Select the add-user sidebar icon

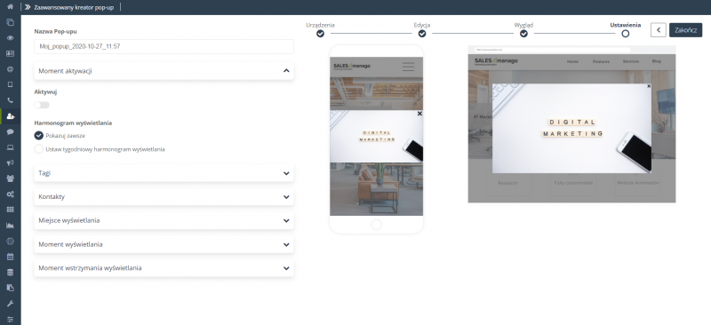[x=11, y=116]
